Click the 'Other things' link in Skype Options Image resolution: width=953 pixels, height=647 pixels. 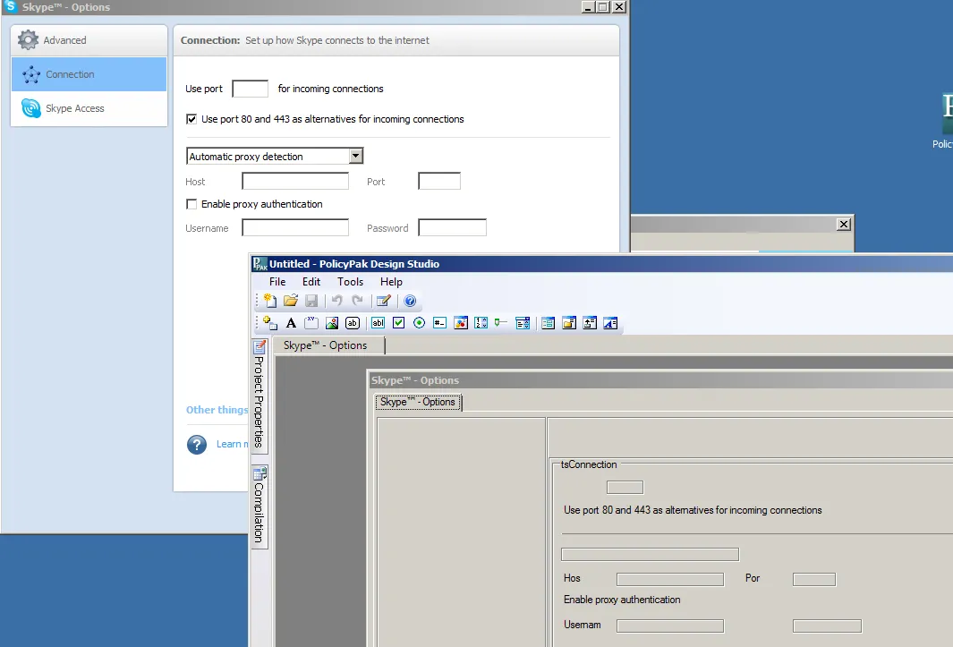217,410
